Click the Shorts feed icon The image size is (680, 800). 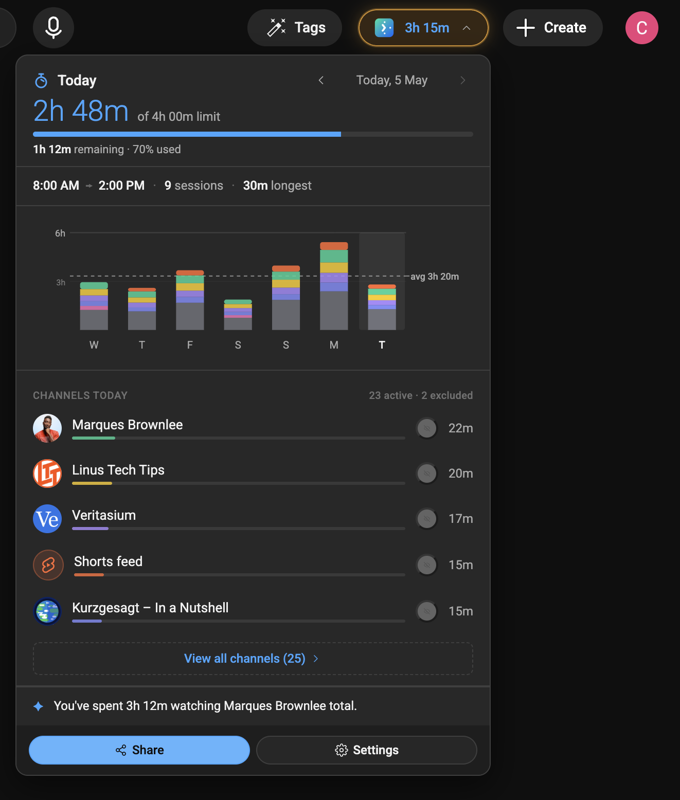coord(48,565)
